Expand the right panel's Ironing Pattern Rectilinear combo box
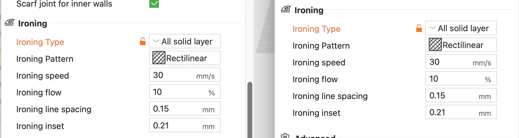Screen dimensions: 519x138 coord(461,45)
